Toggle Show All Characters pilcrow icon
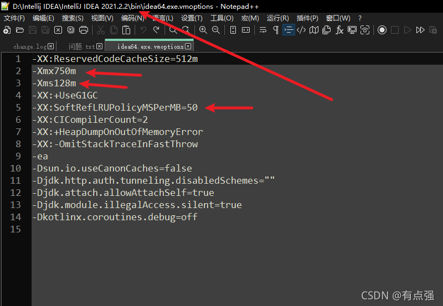The image size is (443, 306). click(276, 30)
